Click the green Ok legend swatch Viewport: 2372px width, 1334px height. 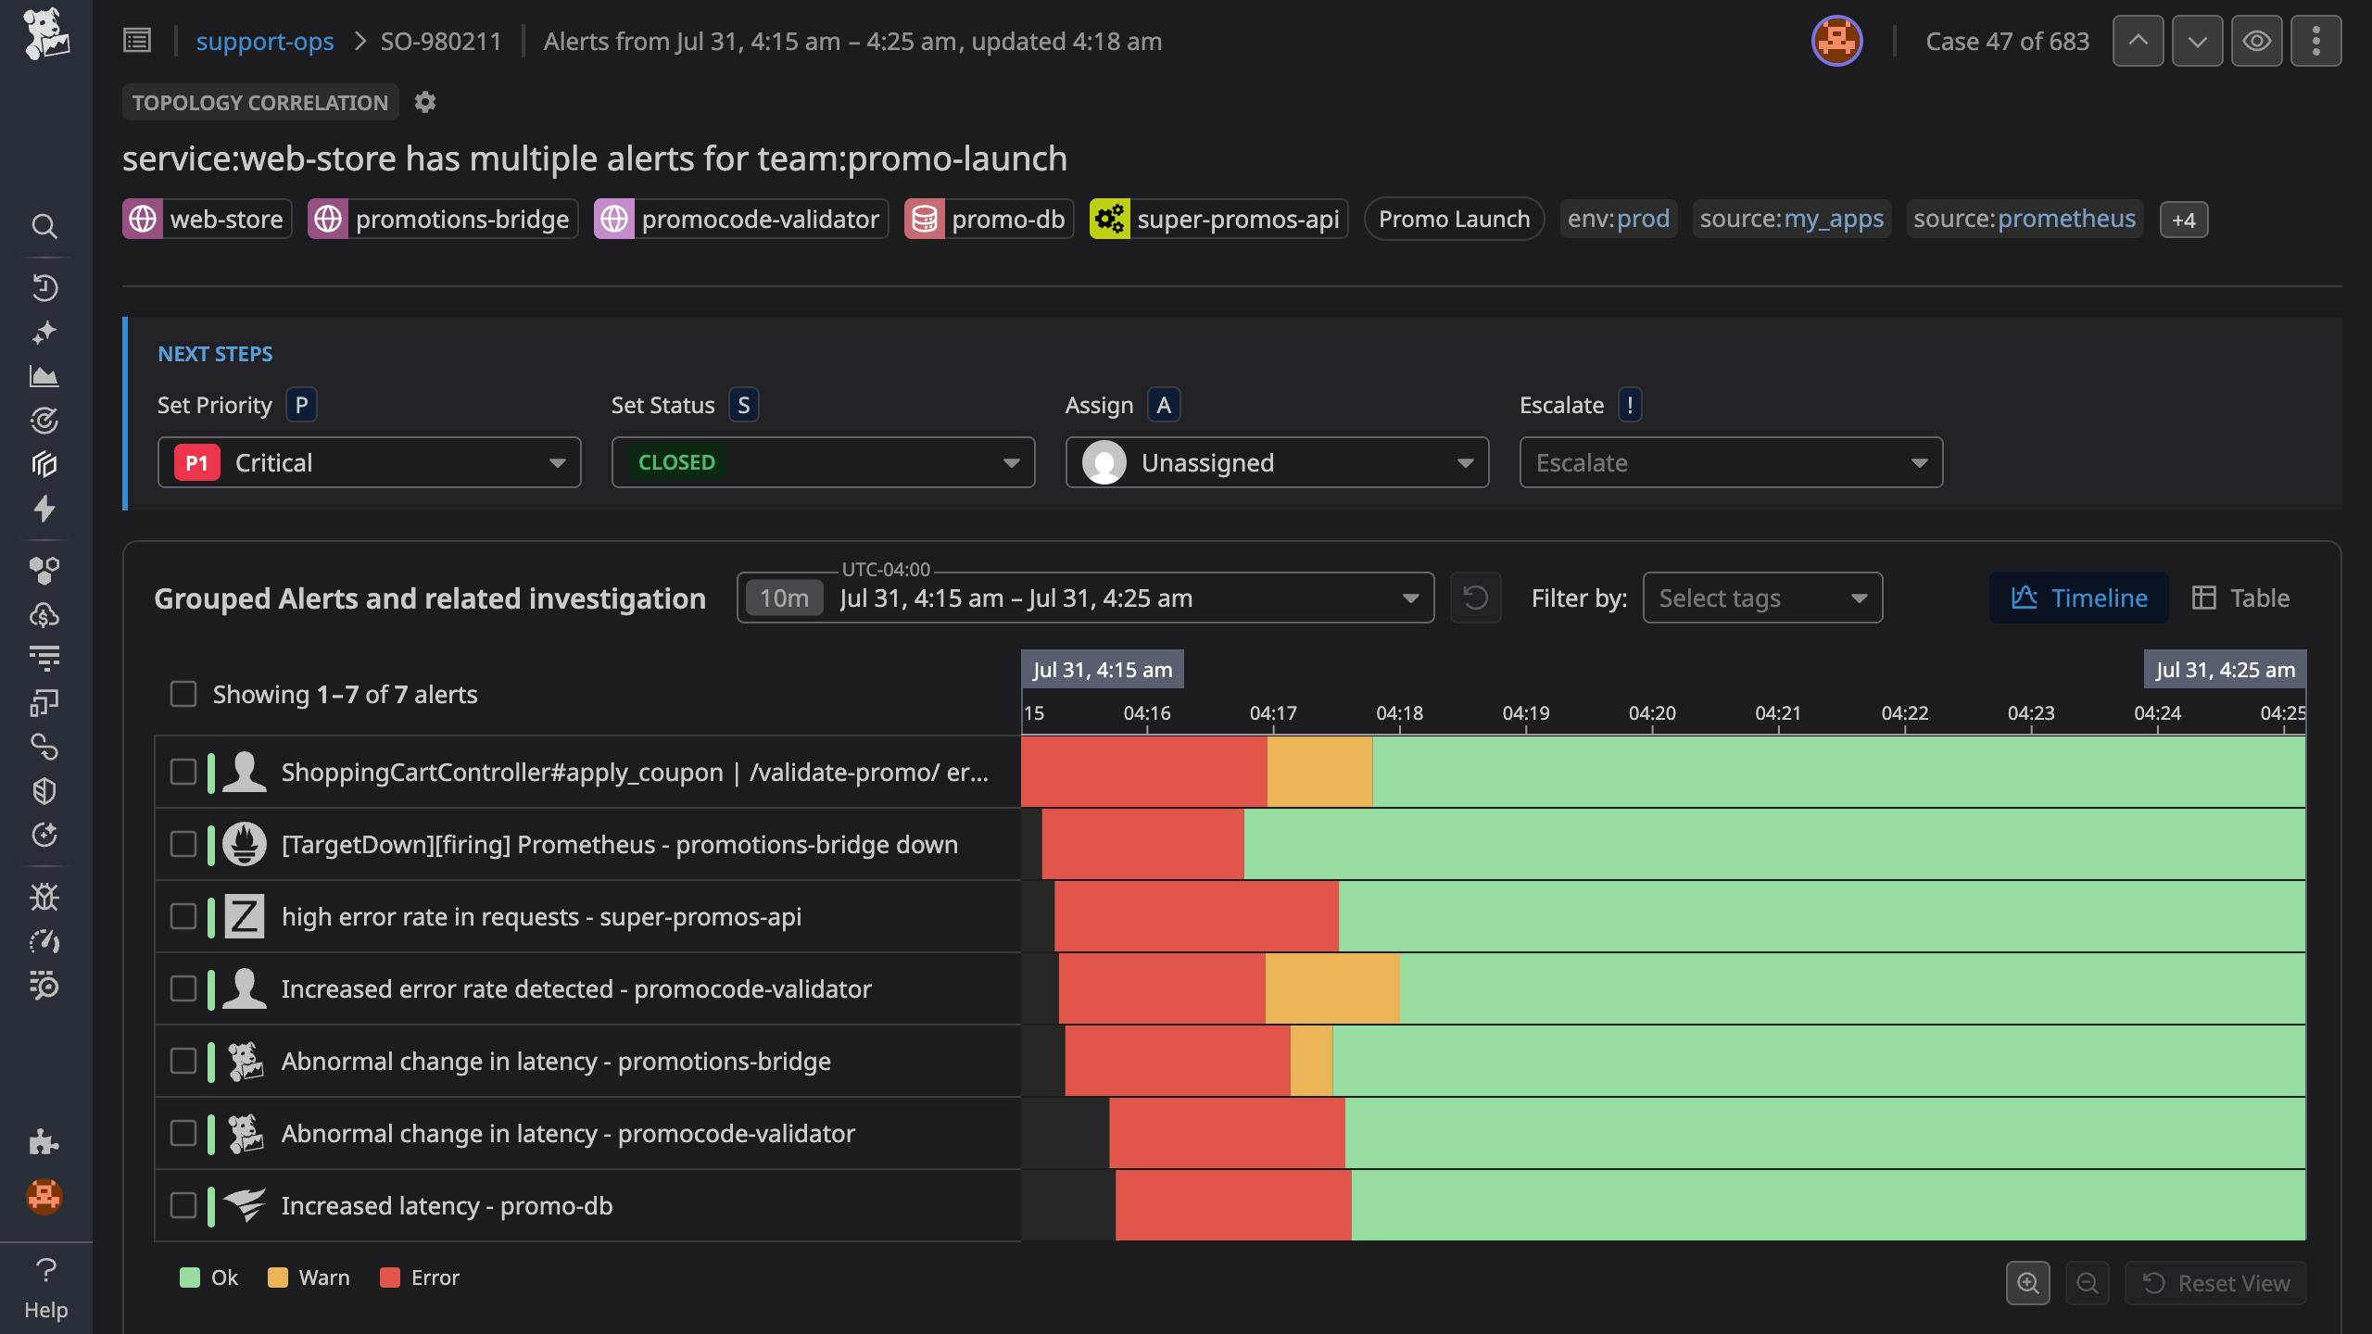click(192, 1277)
